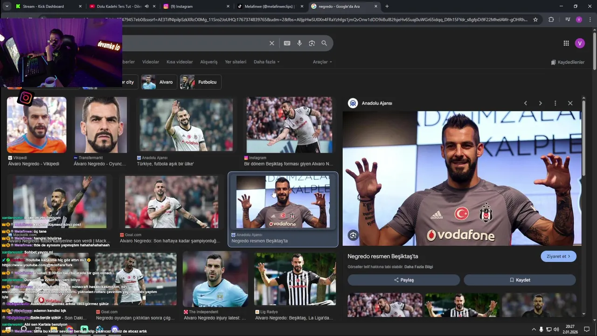
Task: Switch to Kısa videolar tab
Action: [x=180, y=62]
